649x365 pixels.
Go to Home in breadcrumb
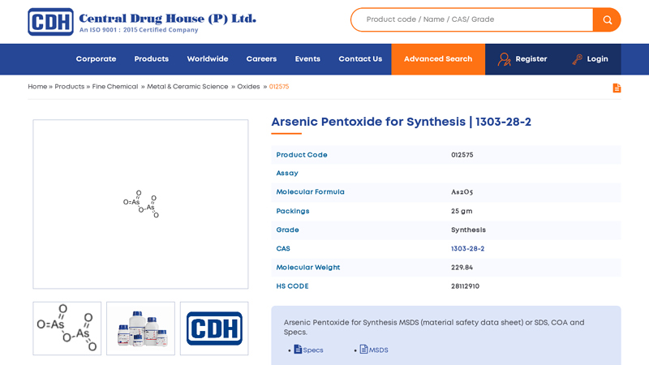click(x=37, y=87)
